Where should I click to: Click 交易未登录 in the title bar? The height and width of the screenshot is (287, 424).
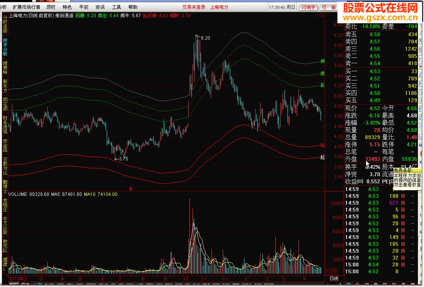pyautogui.click(x=194, y=7)
